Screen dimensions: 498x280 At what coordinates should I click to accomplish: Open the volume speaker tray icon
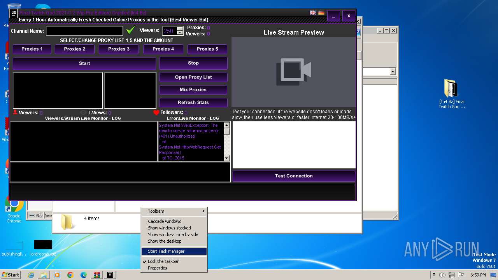tap(442, 275)
